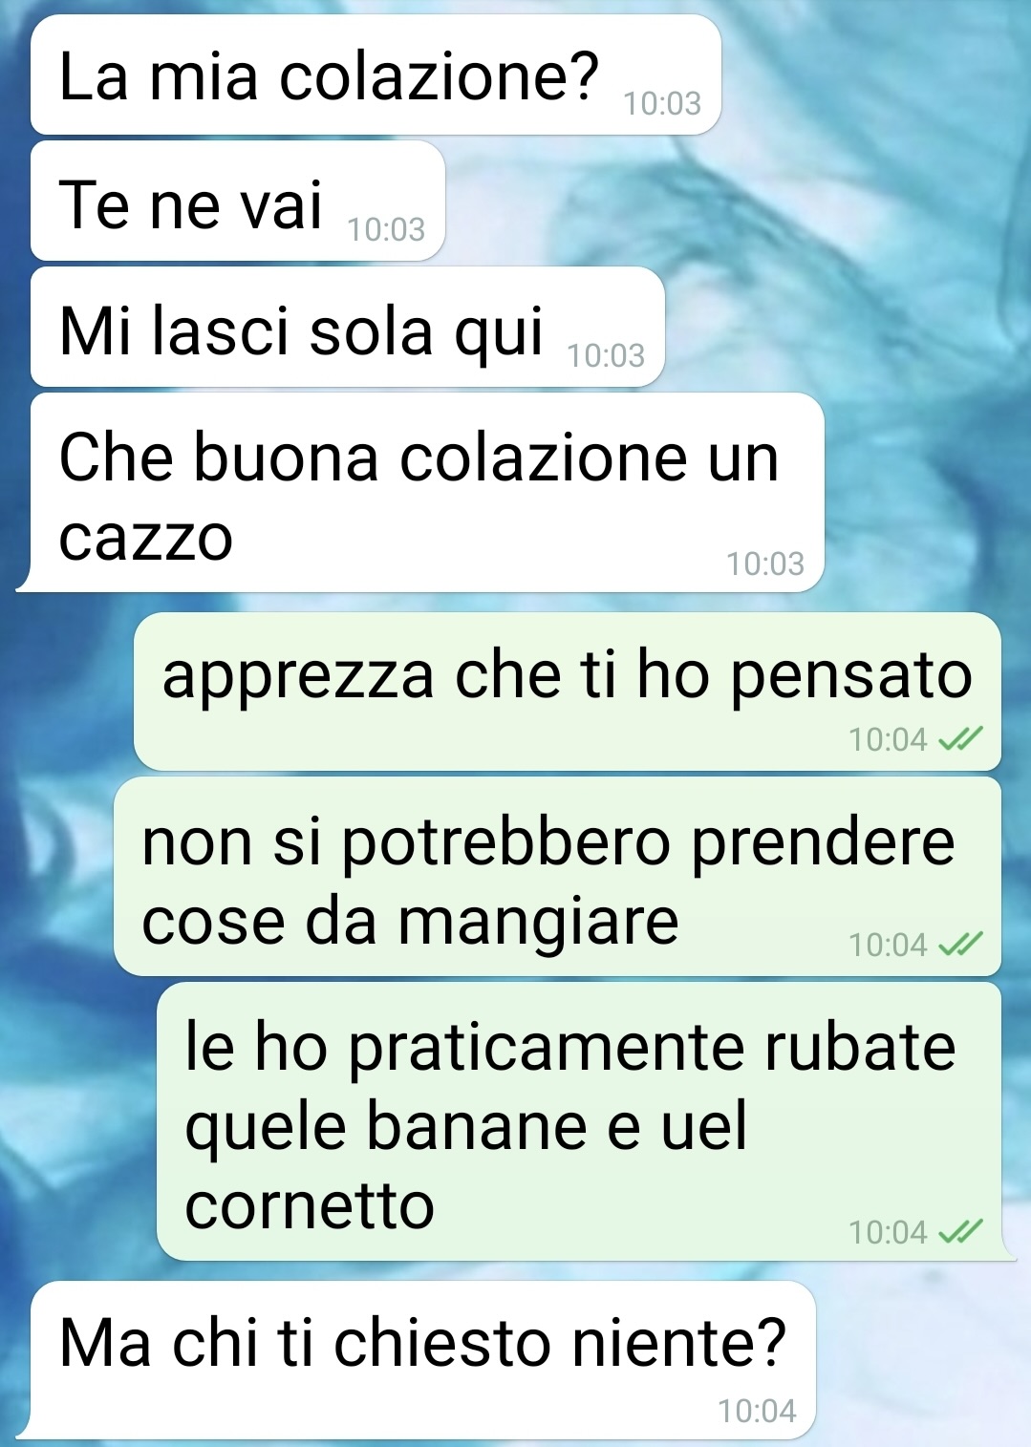Click the 10:04 timestamp next to 'cose da mangiare'
Screen dimensions: 1031x1447
[x=888, y=945]
